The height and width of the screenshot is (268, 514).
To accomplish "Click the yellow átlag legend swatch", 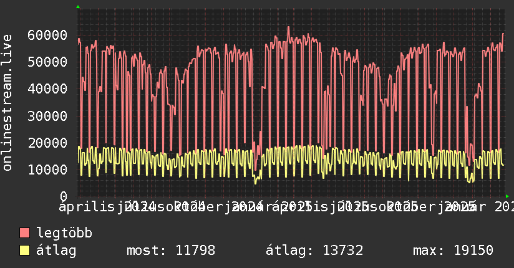I will tap(24, 250).
